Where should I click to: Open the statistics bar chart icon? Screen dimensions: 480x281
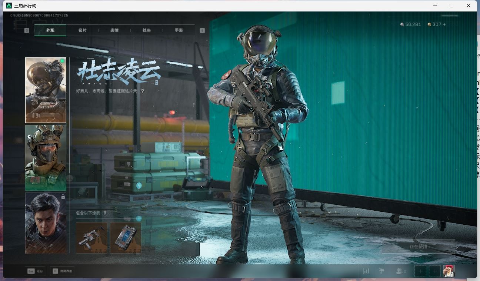click(366, 271)
